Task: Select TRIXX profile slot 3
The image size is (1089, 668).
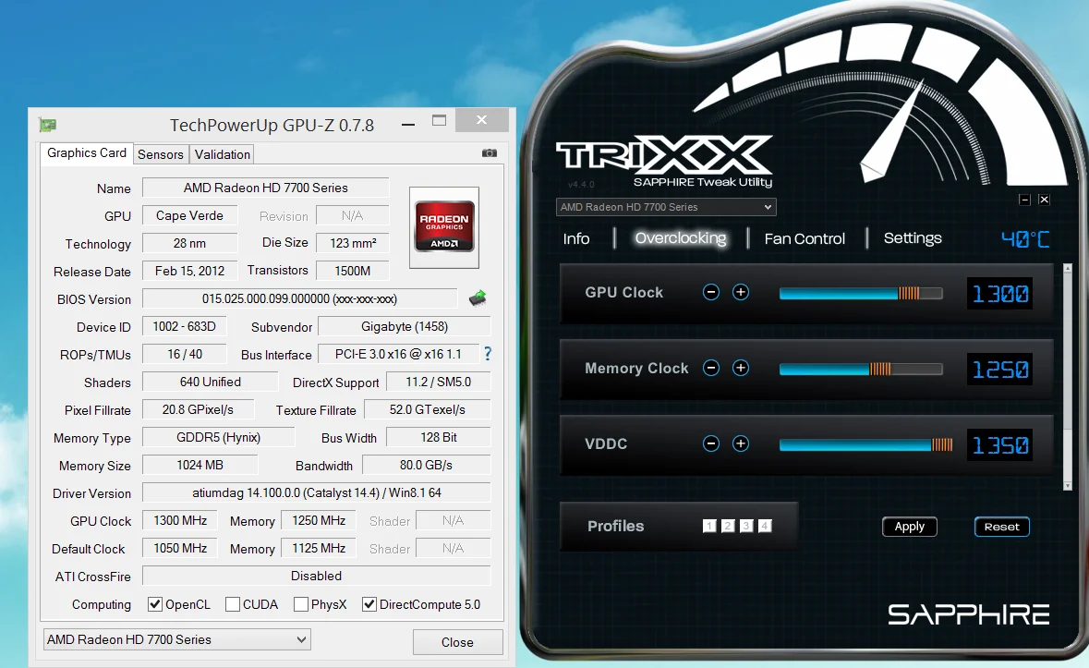Action: pyautogui.click(x=746, y=526)
